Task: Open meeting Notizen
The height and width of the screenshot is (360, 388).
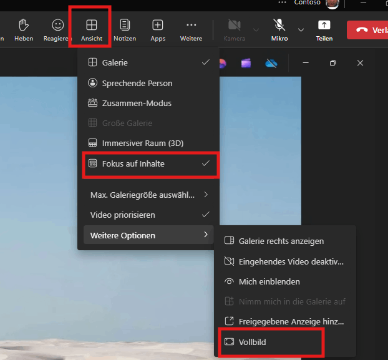Action: (125, 30)
